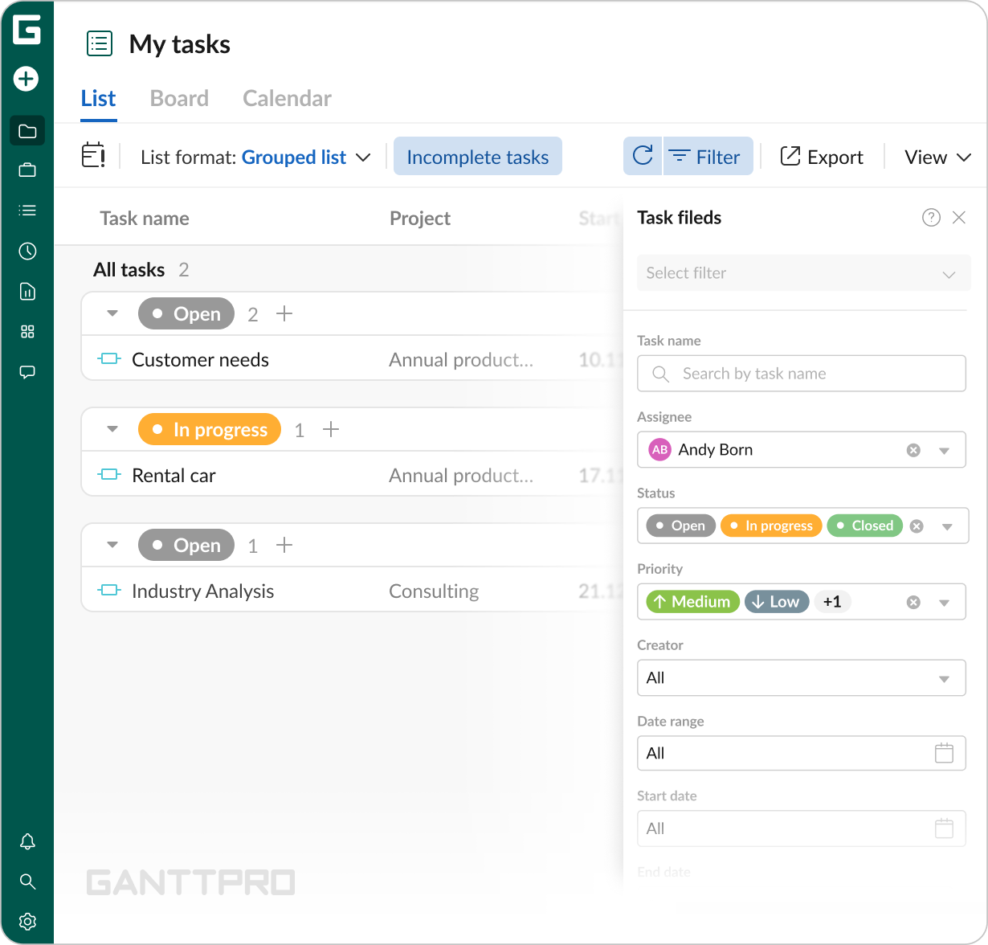Click the Export button

click(822, 157)
